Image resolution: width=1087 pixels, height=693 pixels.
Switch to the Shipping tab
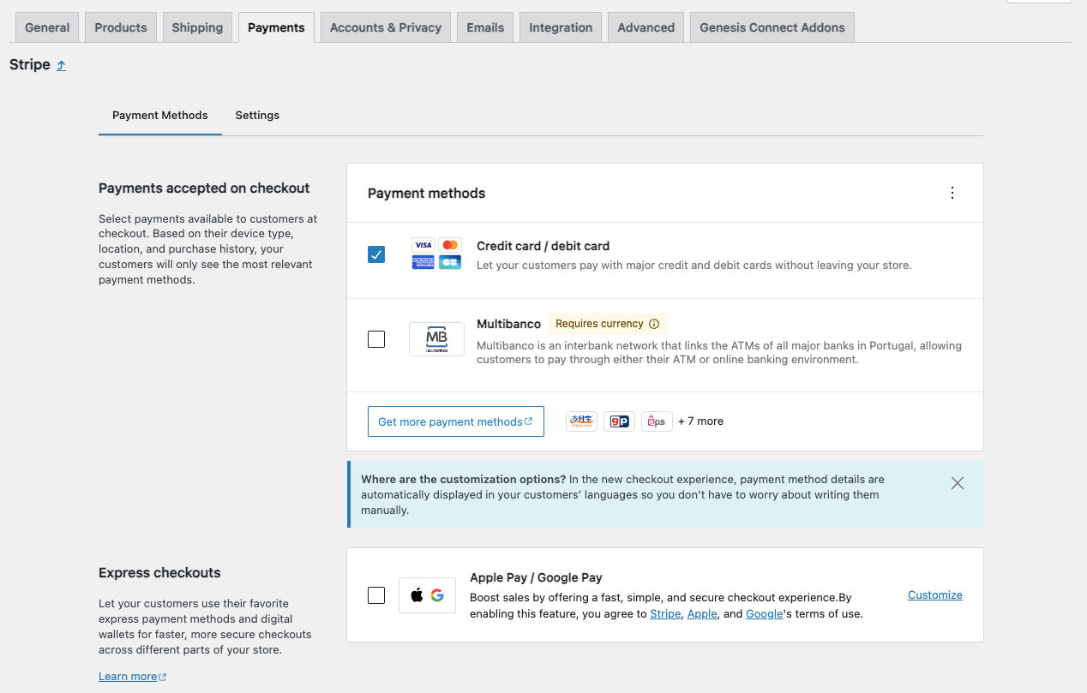point(197,27)
